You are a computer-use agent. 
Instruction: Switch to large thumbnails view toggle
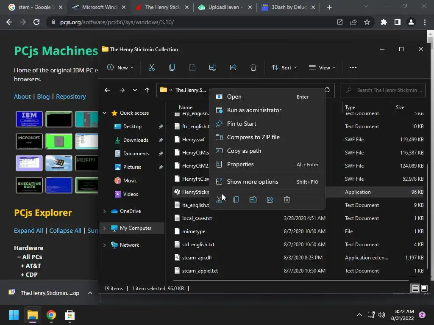click(x=424, y=288)
